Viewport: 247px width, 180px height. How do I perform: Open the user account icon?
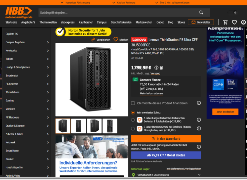point(243,22)
